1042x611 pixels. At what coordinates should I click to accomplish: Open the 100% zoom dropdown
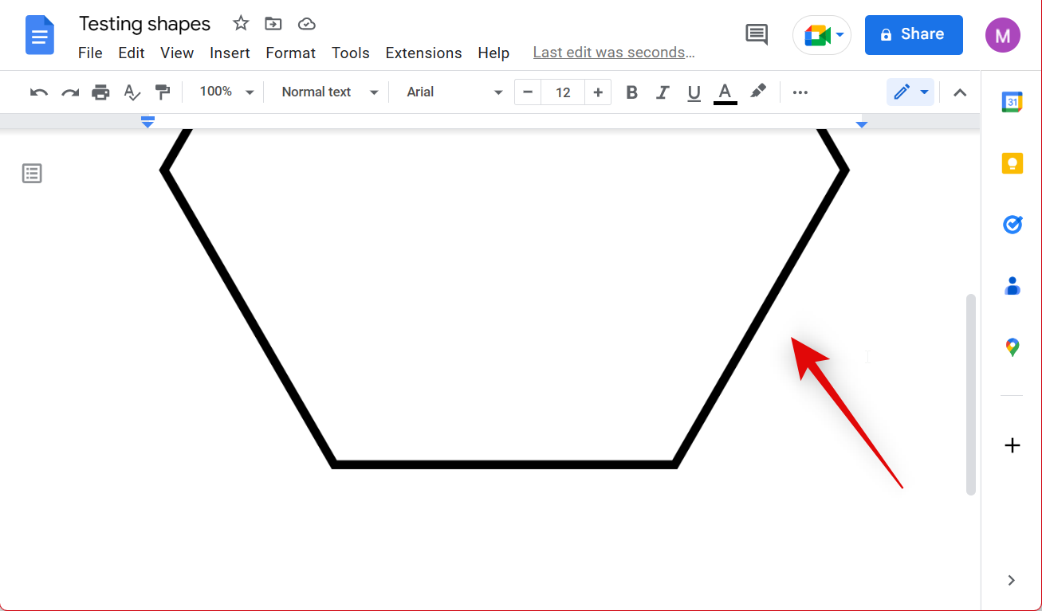pyautogui.click(x=226, y=92)
